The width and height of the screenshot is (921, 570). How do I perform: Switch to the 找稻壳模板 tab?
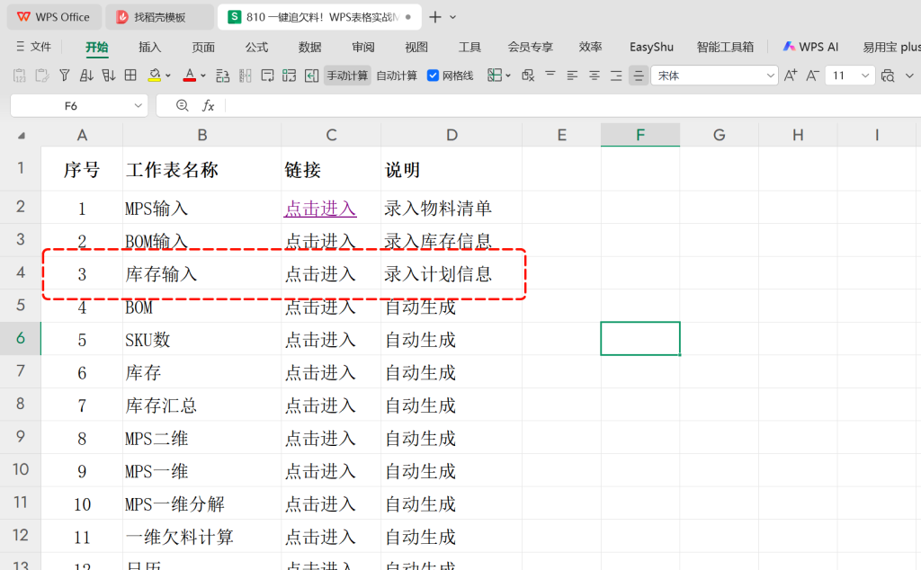click(x=160, y=17)
